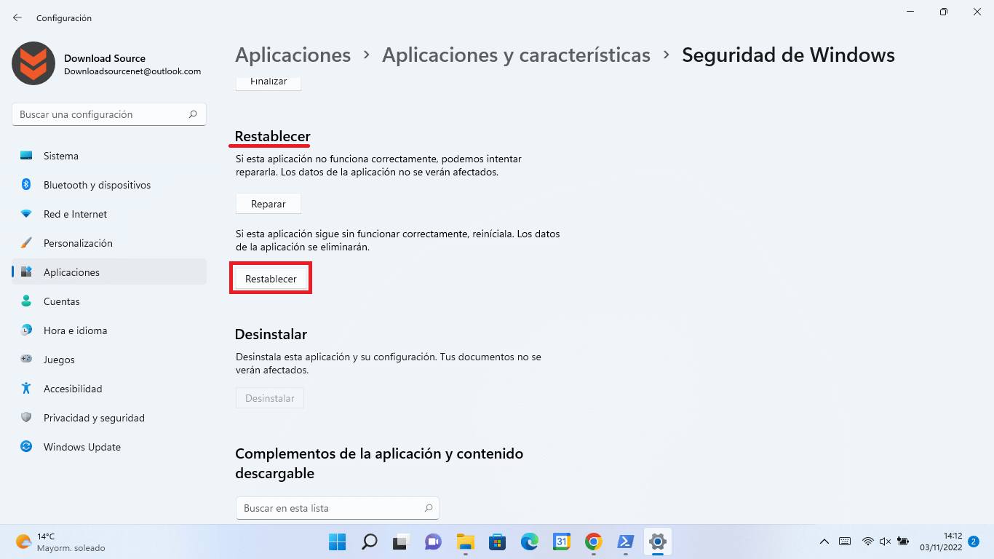Focus the Buscar una configuración field
994x559 pixels.
coord(109,114)
